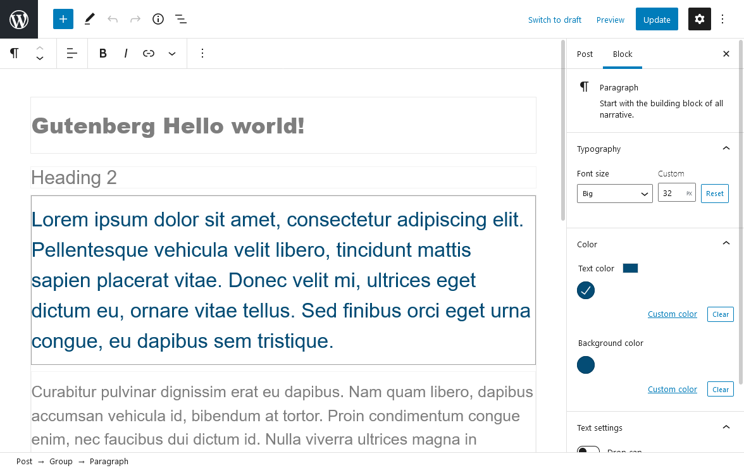Screen dimensions: 744x468
Task: Choose custom background color link
Action: 673,390
